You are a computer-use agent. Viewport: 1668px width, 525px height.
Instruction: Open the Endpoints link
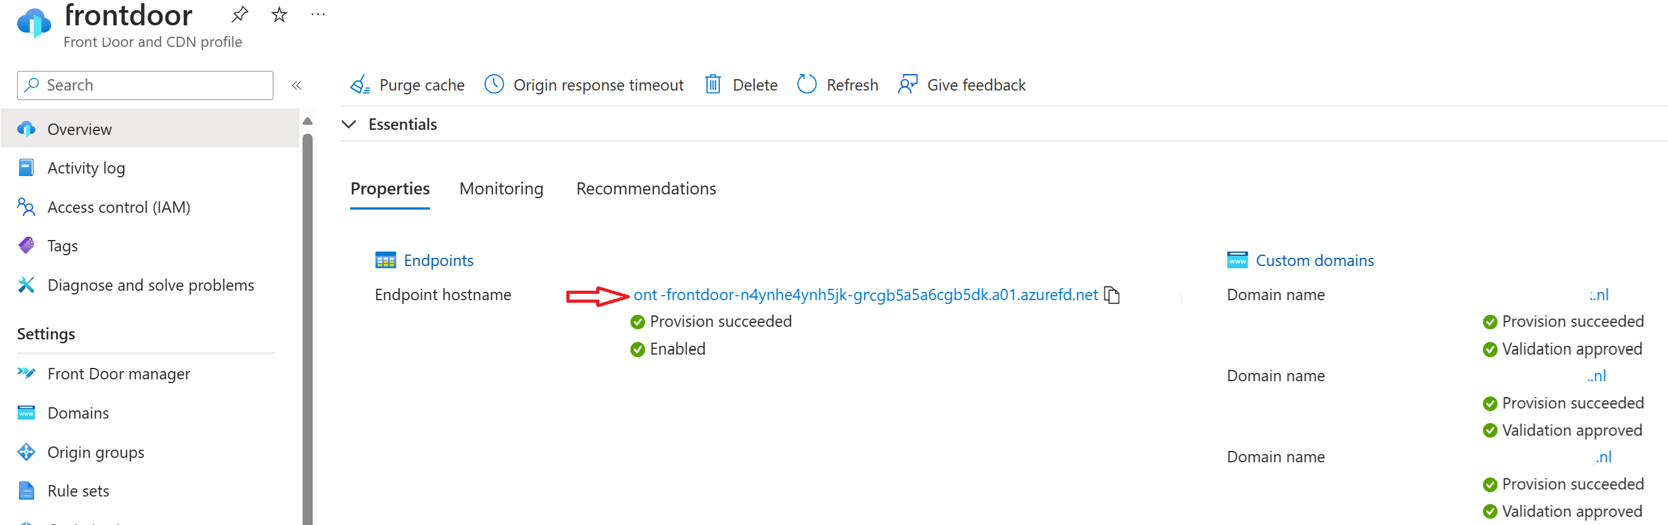[438, 260]
